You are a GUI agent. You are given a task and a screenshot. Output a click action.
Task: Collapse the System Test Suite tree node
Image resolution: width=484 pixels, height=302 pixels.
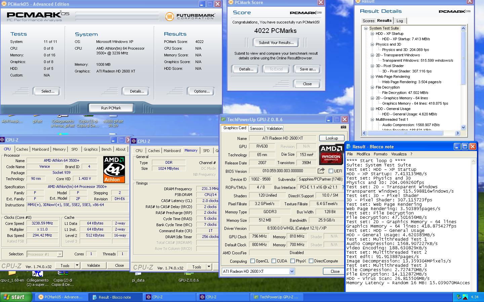366,28
